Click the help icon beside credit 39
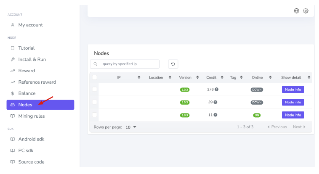Image resolution: width=319 pixels, height=174 pixels. point(215,102)
